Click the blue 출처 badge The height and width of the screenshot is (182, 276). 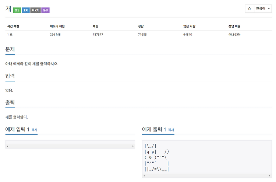(x=26, y=10)
